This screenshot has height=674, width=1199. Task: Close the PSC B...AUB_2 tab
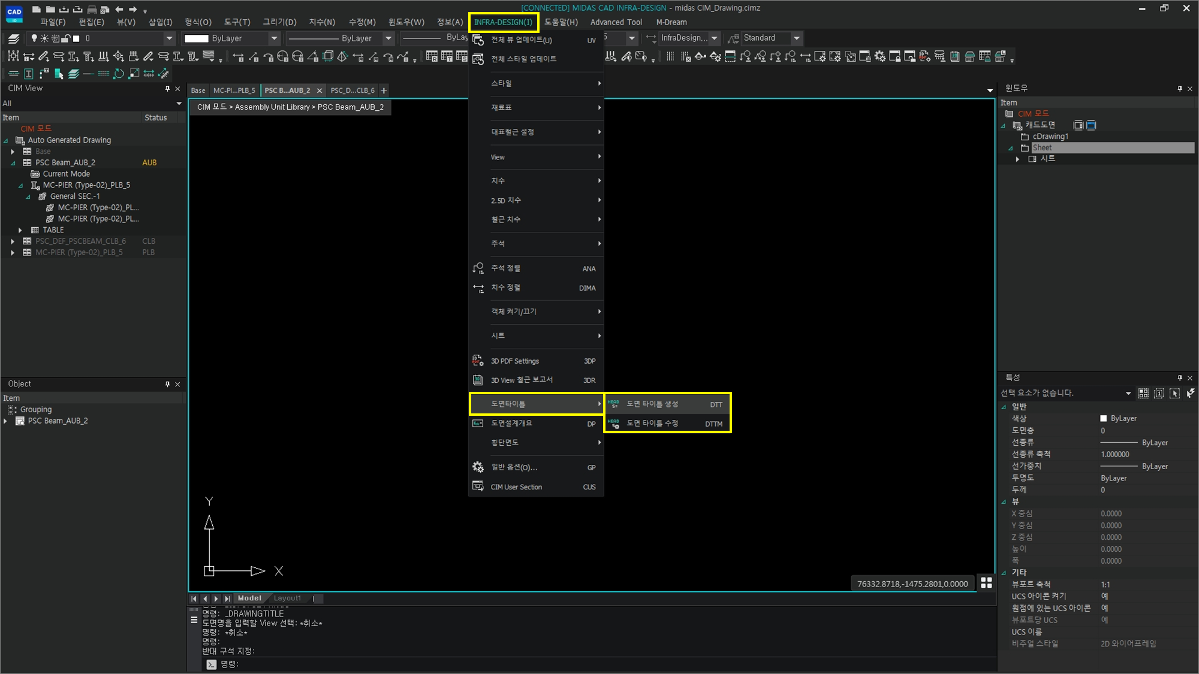click(320, 90)
